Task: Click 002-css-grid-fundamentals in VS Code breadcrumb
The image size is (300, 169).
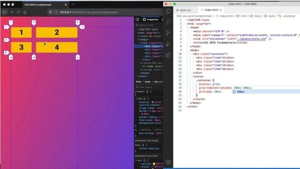Action: 194,16
